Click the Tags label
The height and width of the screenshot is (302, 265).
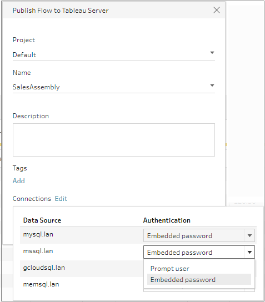(19, 168)
